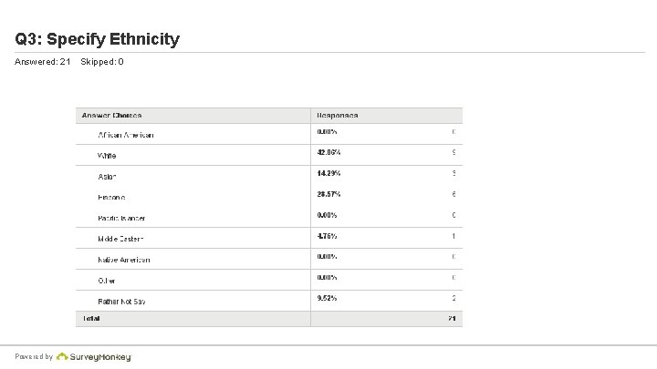Click the 'Answer Choices' column header
The width and height of the screenshot is (657, 369).
pyautogui.click(x=112, y=116)
